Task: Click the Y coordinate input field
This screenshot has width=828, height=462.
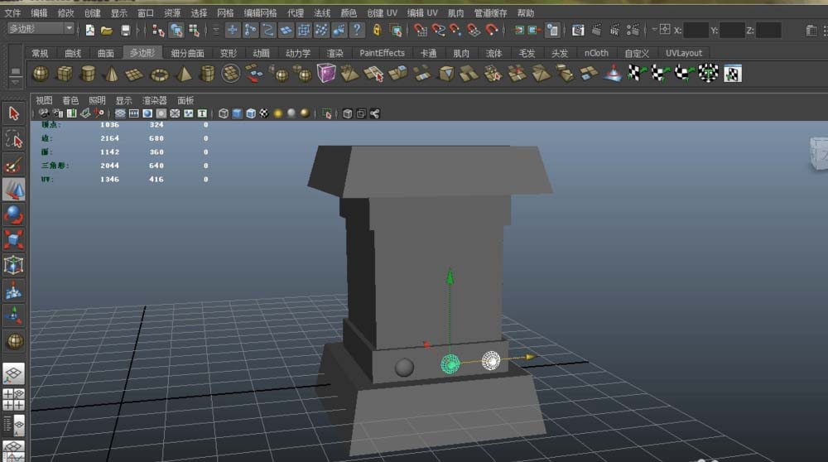Action: pos(732,30)
